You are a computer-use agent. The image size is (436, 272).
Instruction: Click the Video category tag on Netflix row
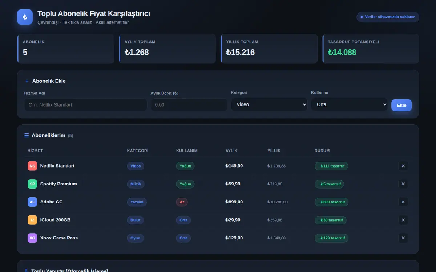(136, 166)
